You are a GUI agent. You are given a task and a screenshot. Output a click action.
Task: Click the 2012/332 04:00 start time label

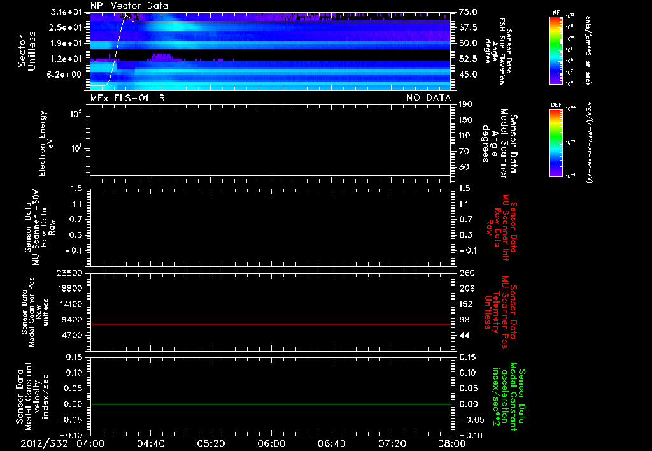(62, 443)
